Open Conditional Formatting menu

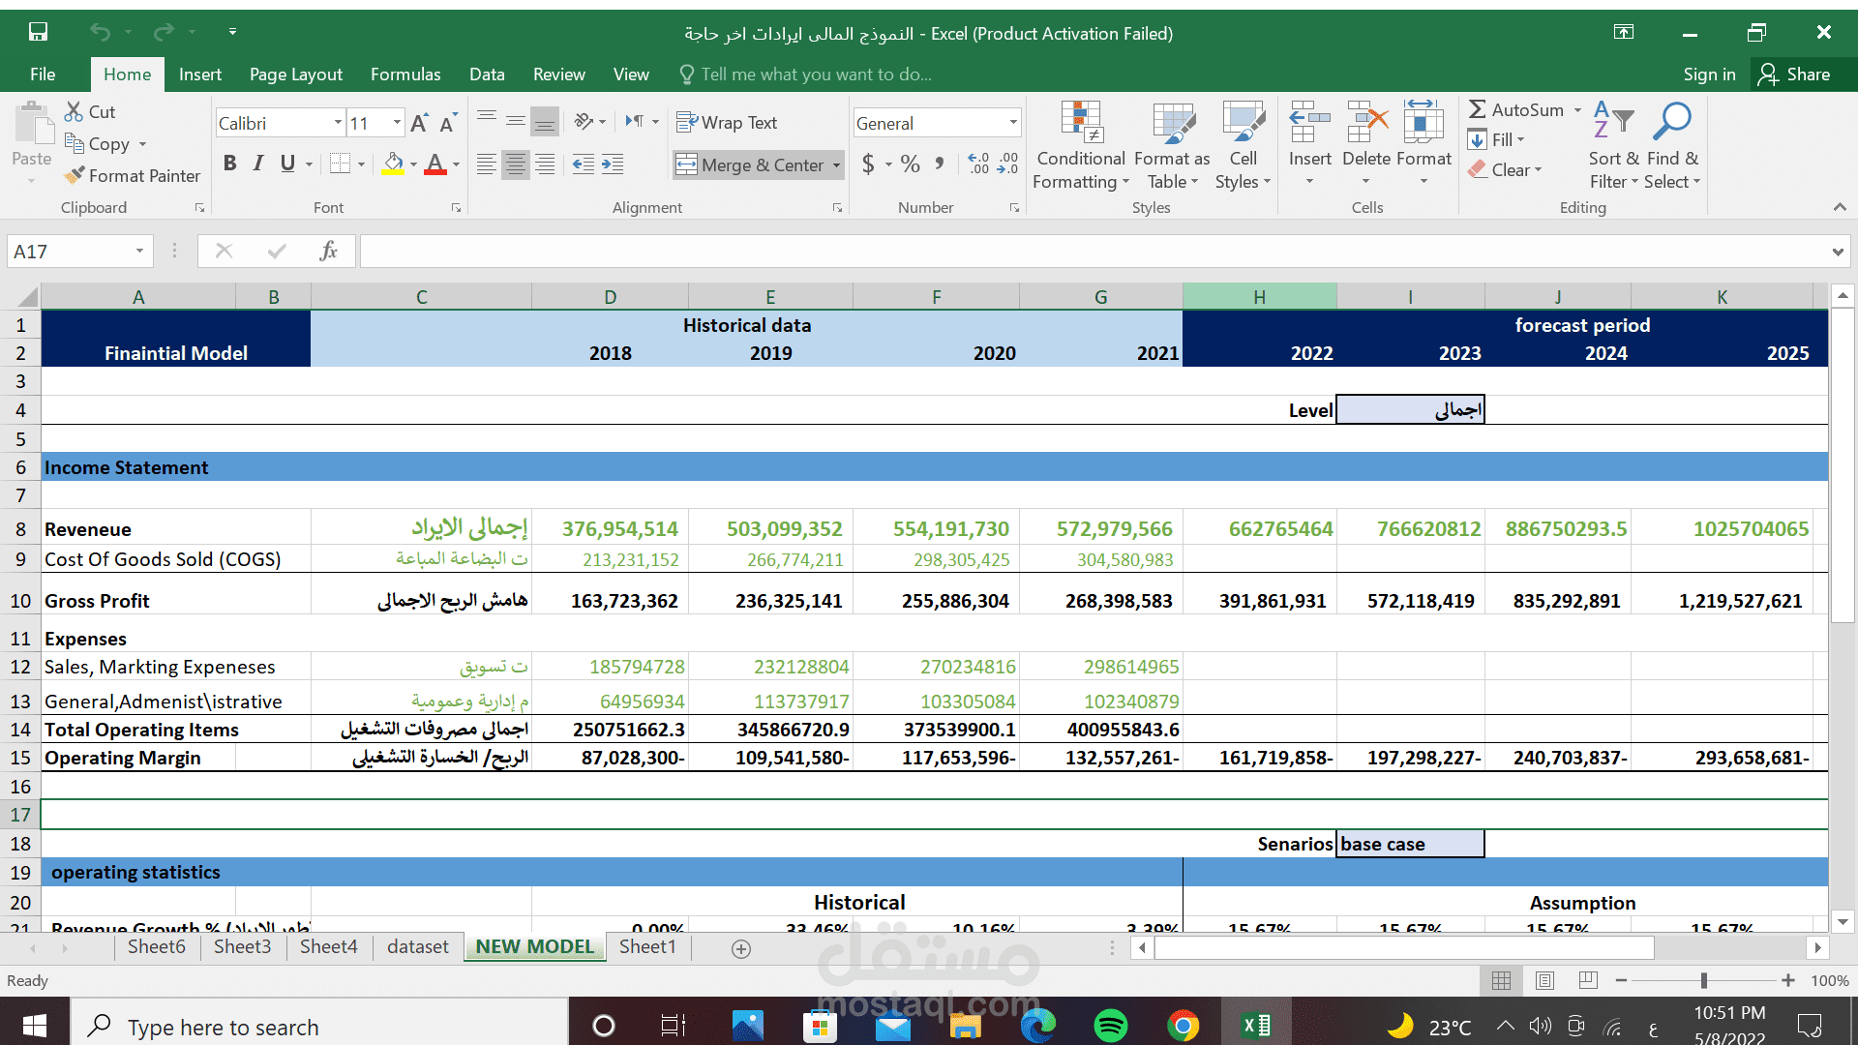[1081, 145]
